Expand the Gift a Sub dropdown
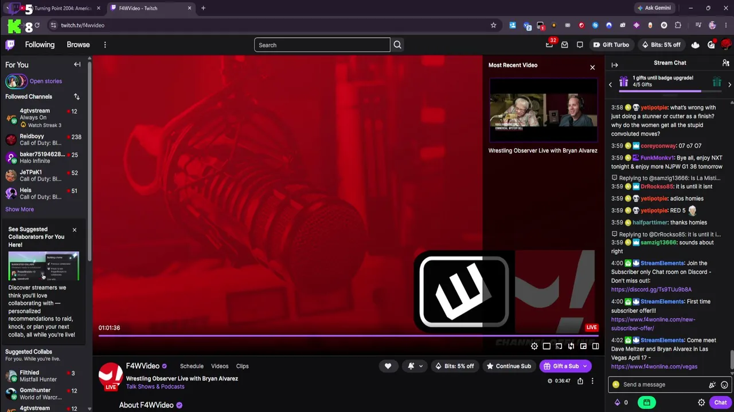Screen dimensions: 734x412 (x=585, y=366)
